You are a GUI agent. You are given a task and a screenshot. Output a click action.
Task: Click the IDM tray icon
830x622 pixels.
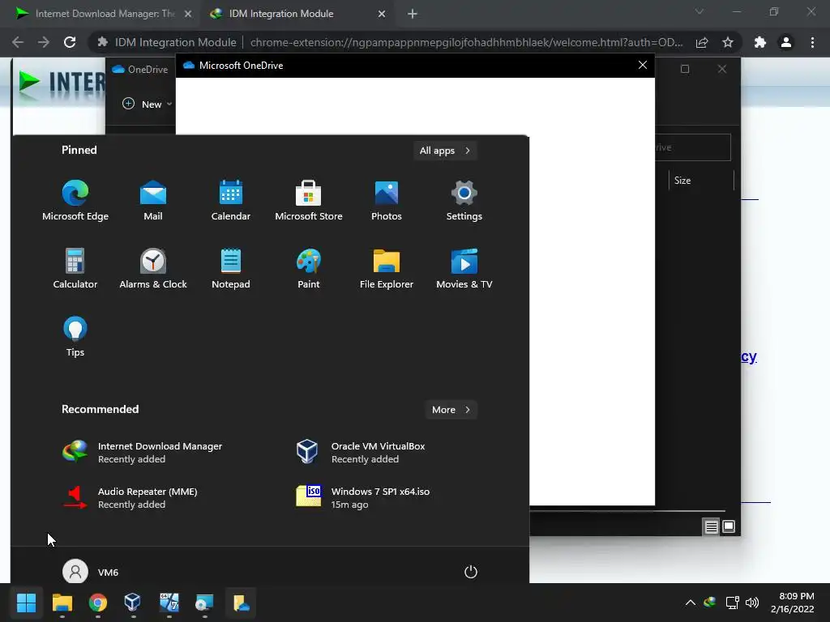coord(710,603)
